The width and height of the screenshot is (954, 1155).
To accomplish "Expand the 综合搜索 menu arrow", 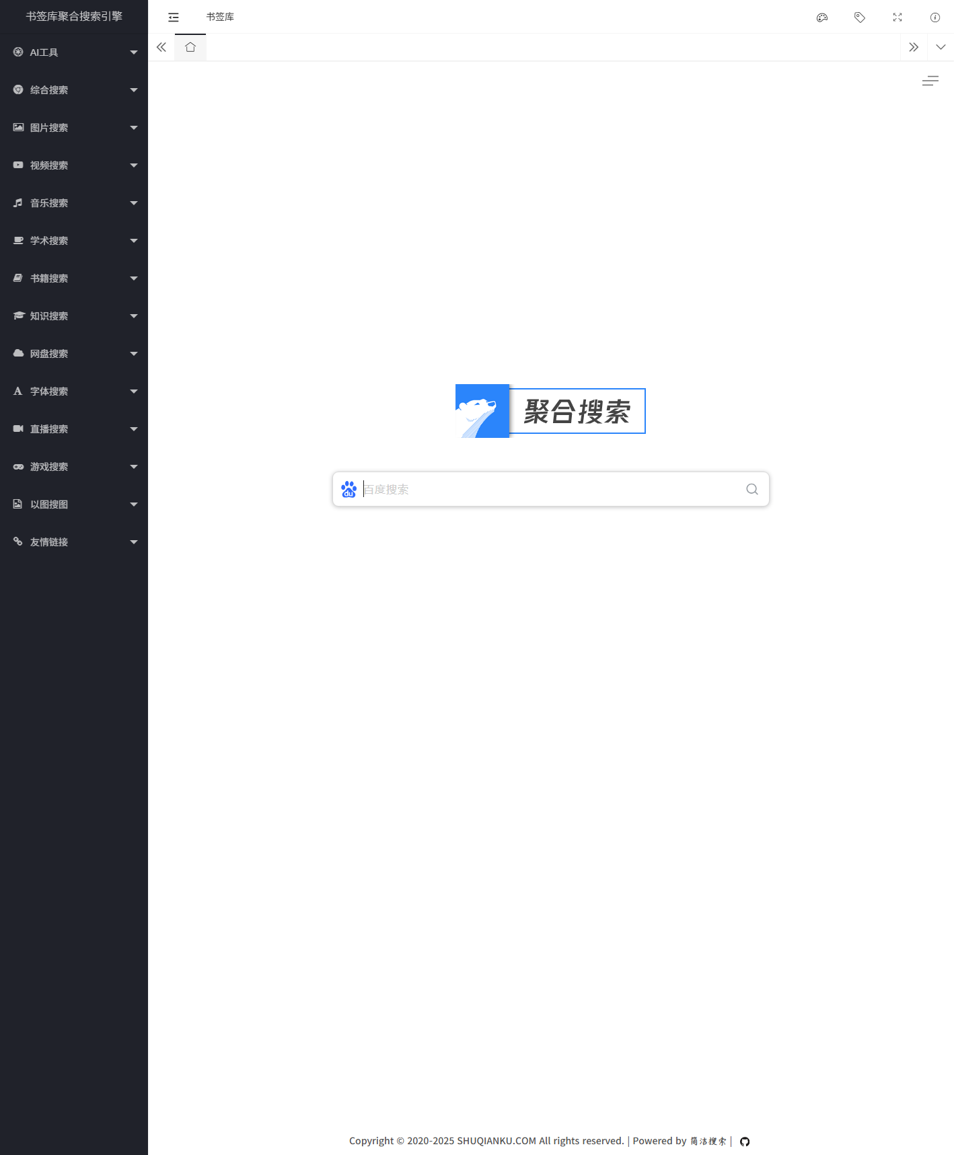I will pos(134,90).
